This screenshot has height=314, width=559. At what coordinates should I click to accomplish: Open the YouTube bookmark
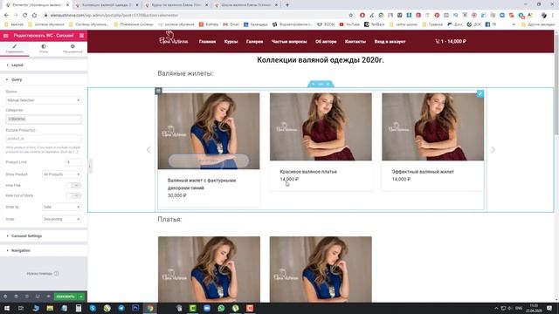pyautogui.click(x=349, y=24)
